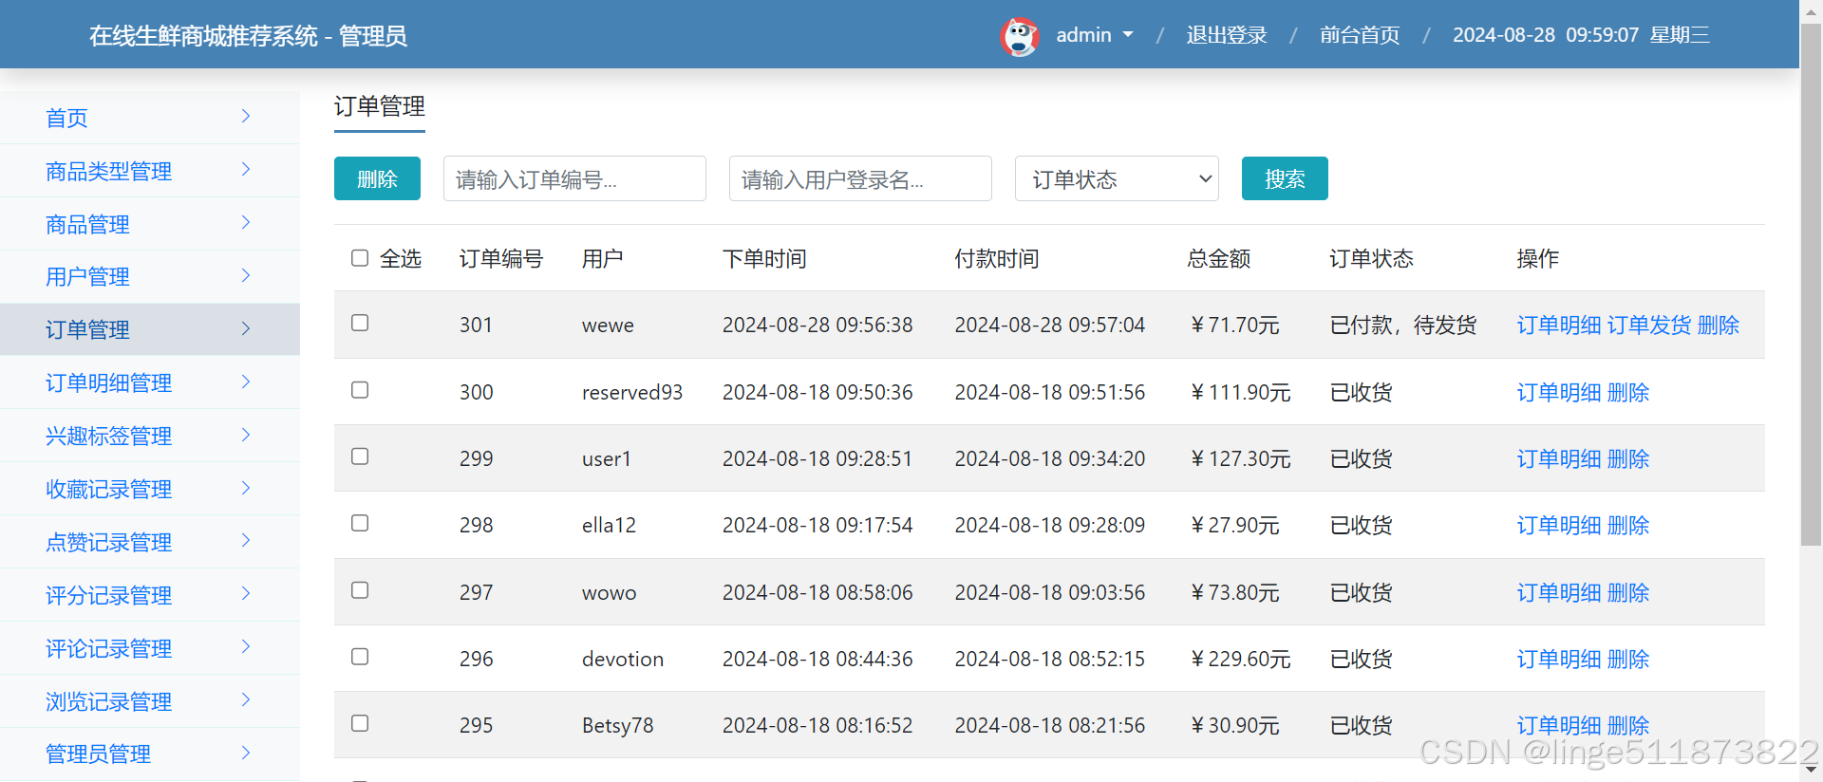Check the box for order 297
The width and height of the screenshot is (1823, 782).
pos(360,590)
